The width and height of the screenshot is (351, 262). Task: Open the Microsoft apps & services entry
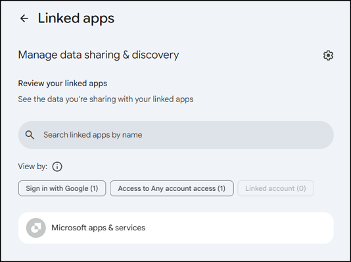click(x=175, y=228)
